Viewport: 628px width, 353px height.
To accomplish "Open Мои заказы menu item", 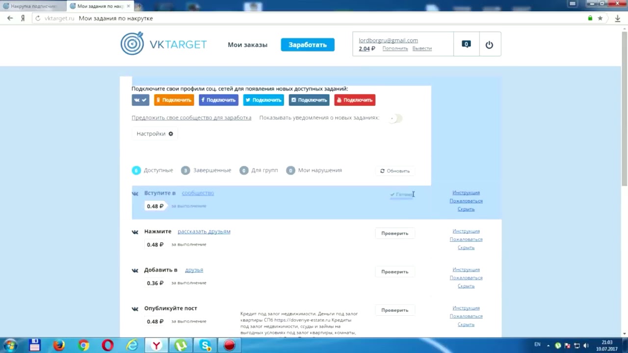I will 247,45.
